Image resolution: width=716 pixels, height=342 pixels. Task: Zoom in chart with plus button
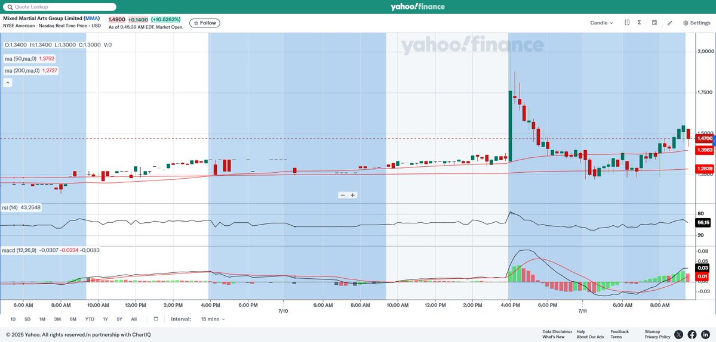coord(352,195)
